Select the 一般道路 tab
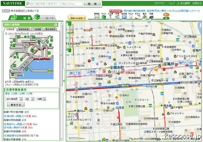The width and height of the screenshot is (203, 142). pos(37,29)
